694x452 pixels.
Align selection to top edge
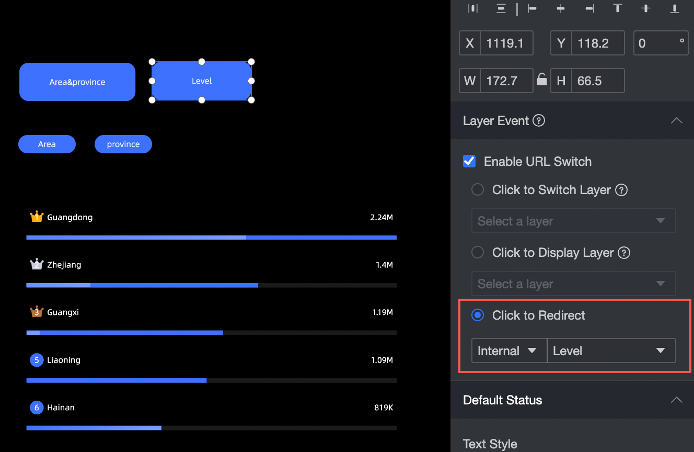click(618, 8)
